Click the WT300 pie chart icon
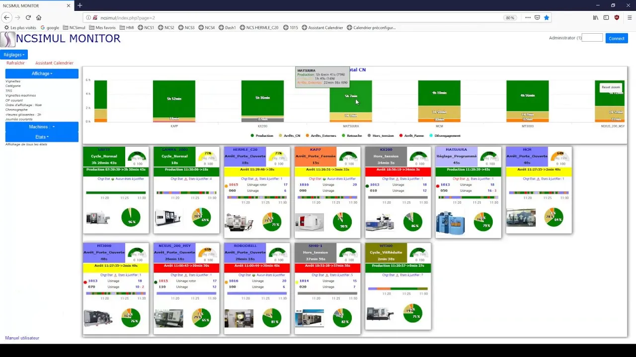The height and width of the screenshot is (357, 636). coord(412,313)
